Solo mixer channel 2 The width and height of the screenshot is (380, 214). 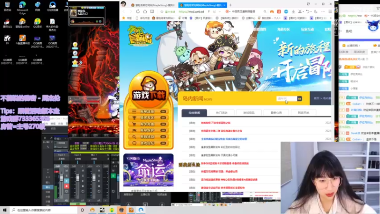(x=83, y=175)
